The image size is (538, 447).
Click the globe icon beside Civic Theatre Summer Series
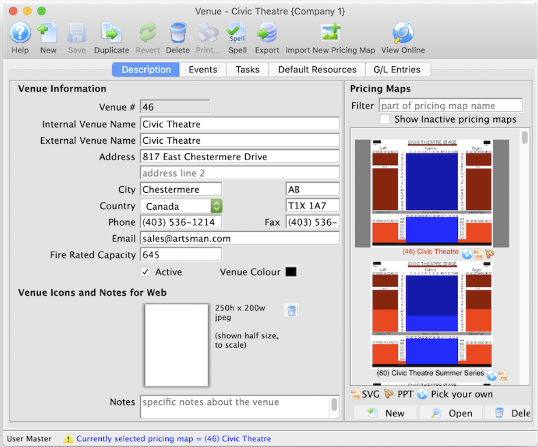click(x=492, y=376)
